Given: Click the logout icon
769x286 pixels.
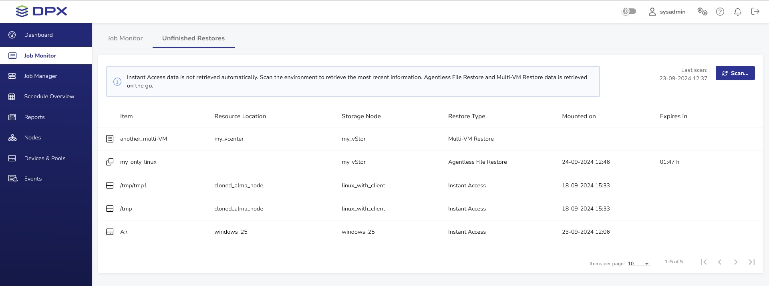Looking at the screenshot, I should click(755, 12).
